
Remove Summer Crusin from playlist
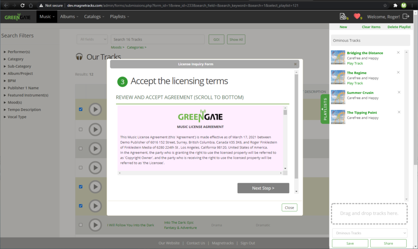399,92
